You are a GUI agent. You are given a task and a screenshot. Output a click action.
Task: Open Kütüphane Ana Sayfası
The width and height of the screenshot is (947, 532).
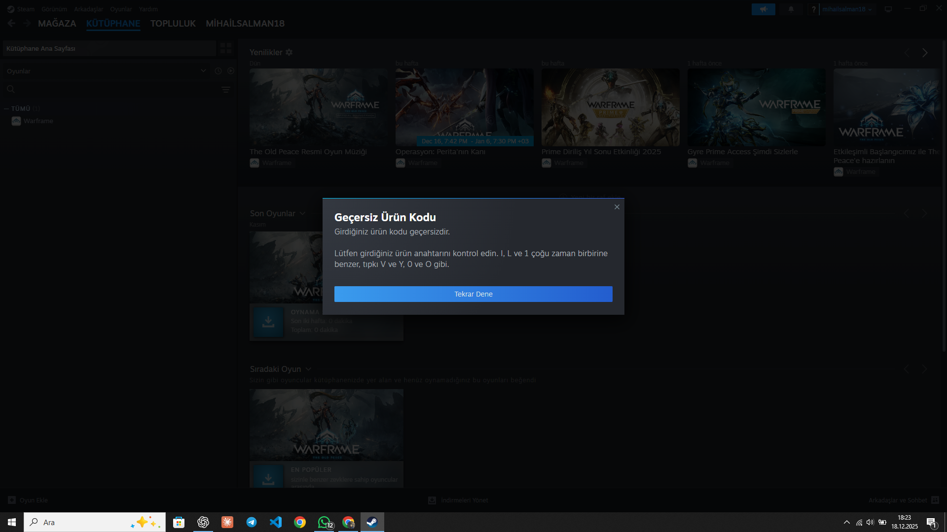coord(109,48)
